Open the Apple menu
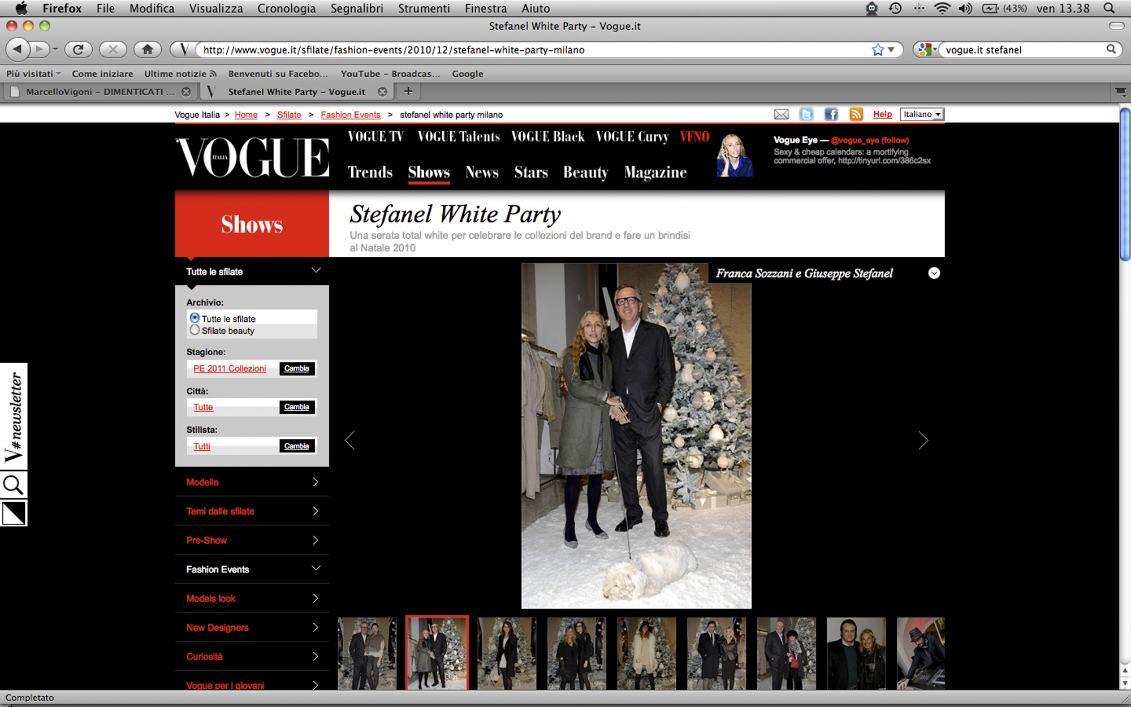The width and height of the screenshot is (1131, 707). point(21,8)
